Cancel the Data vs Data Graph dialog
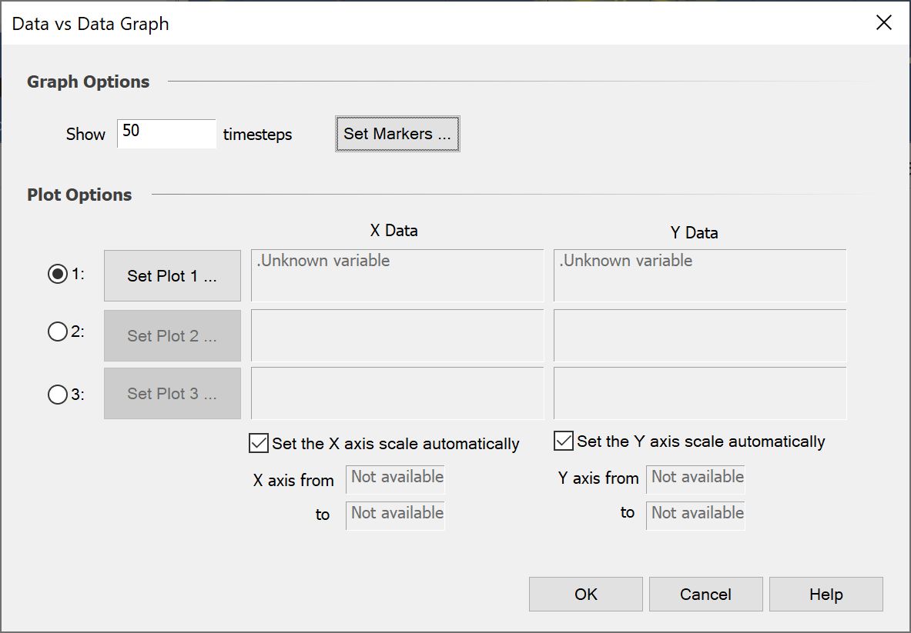911x633 pixels. coord(706,594)
